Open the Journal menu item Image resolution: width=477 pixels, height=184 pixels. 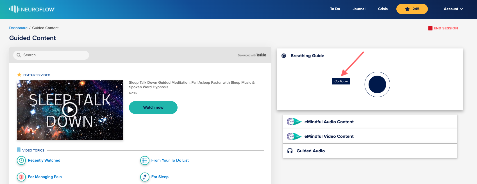click(359, 9)
